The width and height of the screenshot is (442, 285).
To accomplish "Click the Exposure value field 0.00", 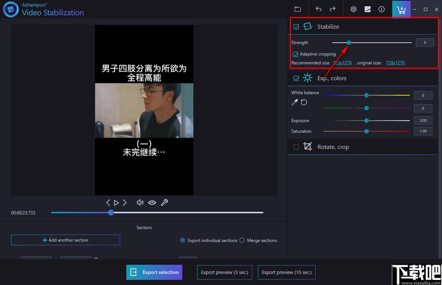I will tap(423, 121).
